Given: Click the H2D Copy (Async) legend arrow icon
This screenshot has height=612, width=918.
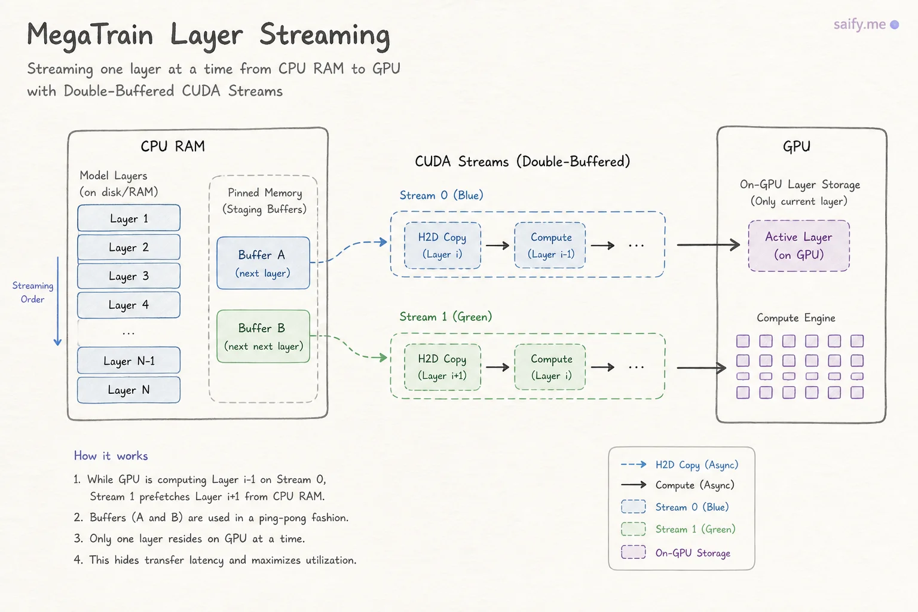Looking at the screenshot, I should [634, 464].
